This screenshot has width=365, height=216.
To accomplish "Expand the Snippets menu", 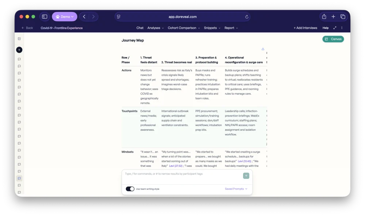I will (212, 28).
